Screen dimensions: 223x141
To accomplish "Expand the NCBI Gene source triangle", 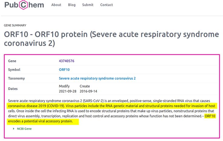I will tap(14, 129).
